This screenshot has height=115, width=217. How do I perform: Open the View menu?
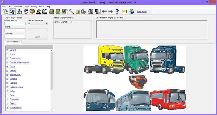point(9,6)
